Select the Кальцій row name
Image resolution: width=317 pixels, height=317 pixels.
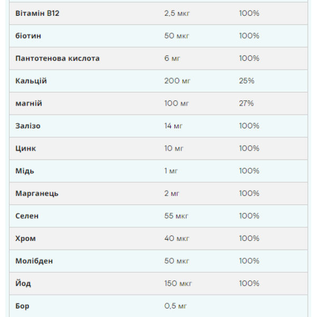pyautogui.click(x=31, y=81)
